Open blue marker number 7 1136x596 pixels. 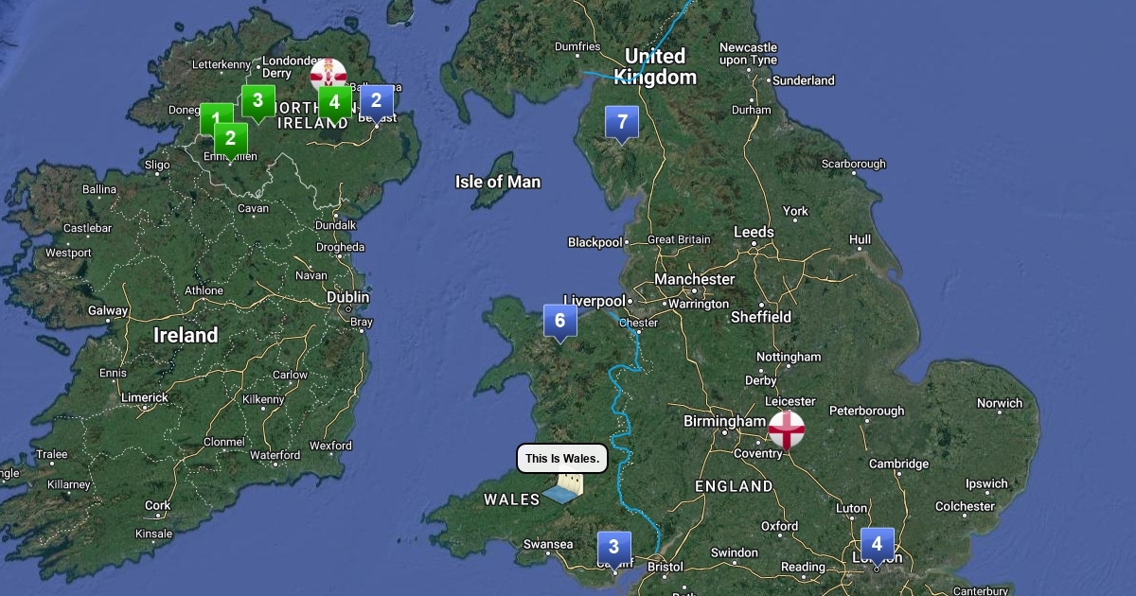point(622,123)
